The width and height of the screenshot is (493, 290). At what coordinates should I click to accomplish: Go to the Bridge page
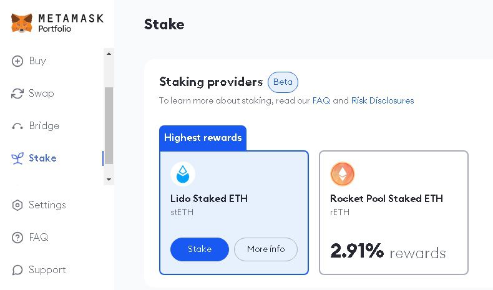pos(44,126)
